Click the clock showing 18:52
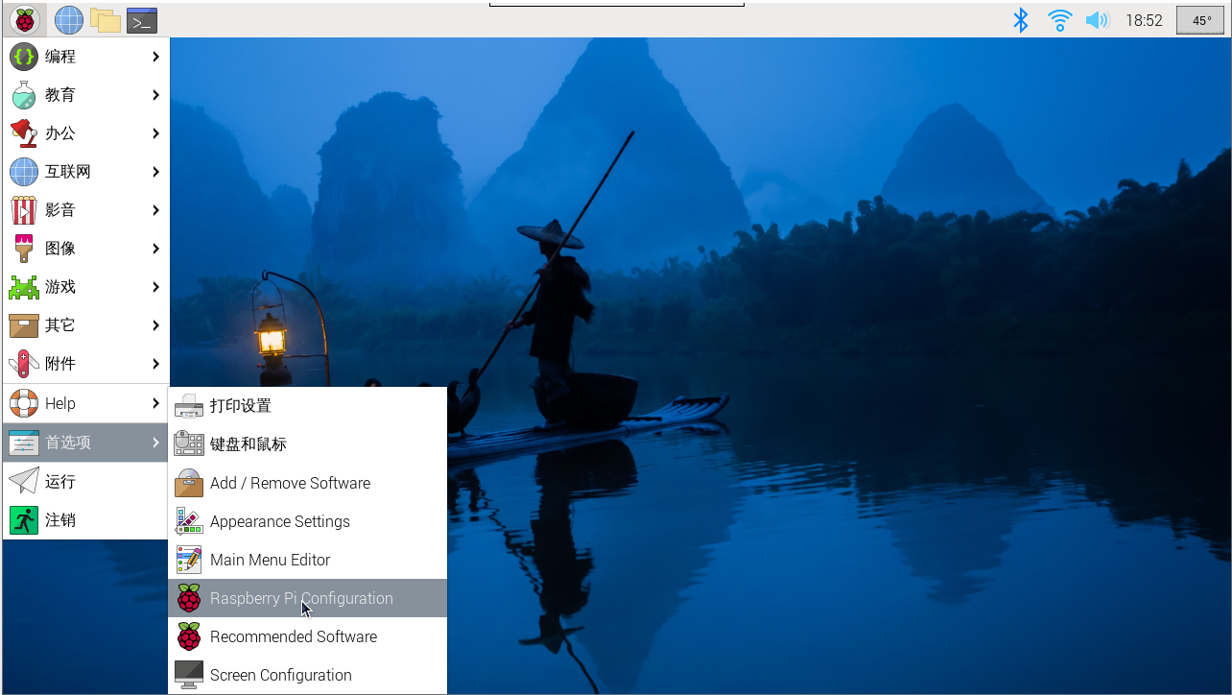Viewport: 1232px width, 695px height. 1144,20
